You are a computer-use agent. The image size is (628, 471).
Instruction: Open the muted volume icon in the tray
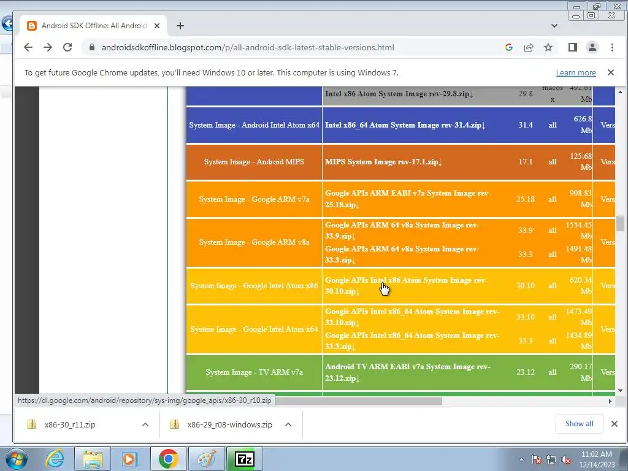[x=566, y=460]
